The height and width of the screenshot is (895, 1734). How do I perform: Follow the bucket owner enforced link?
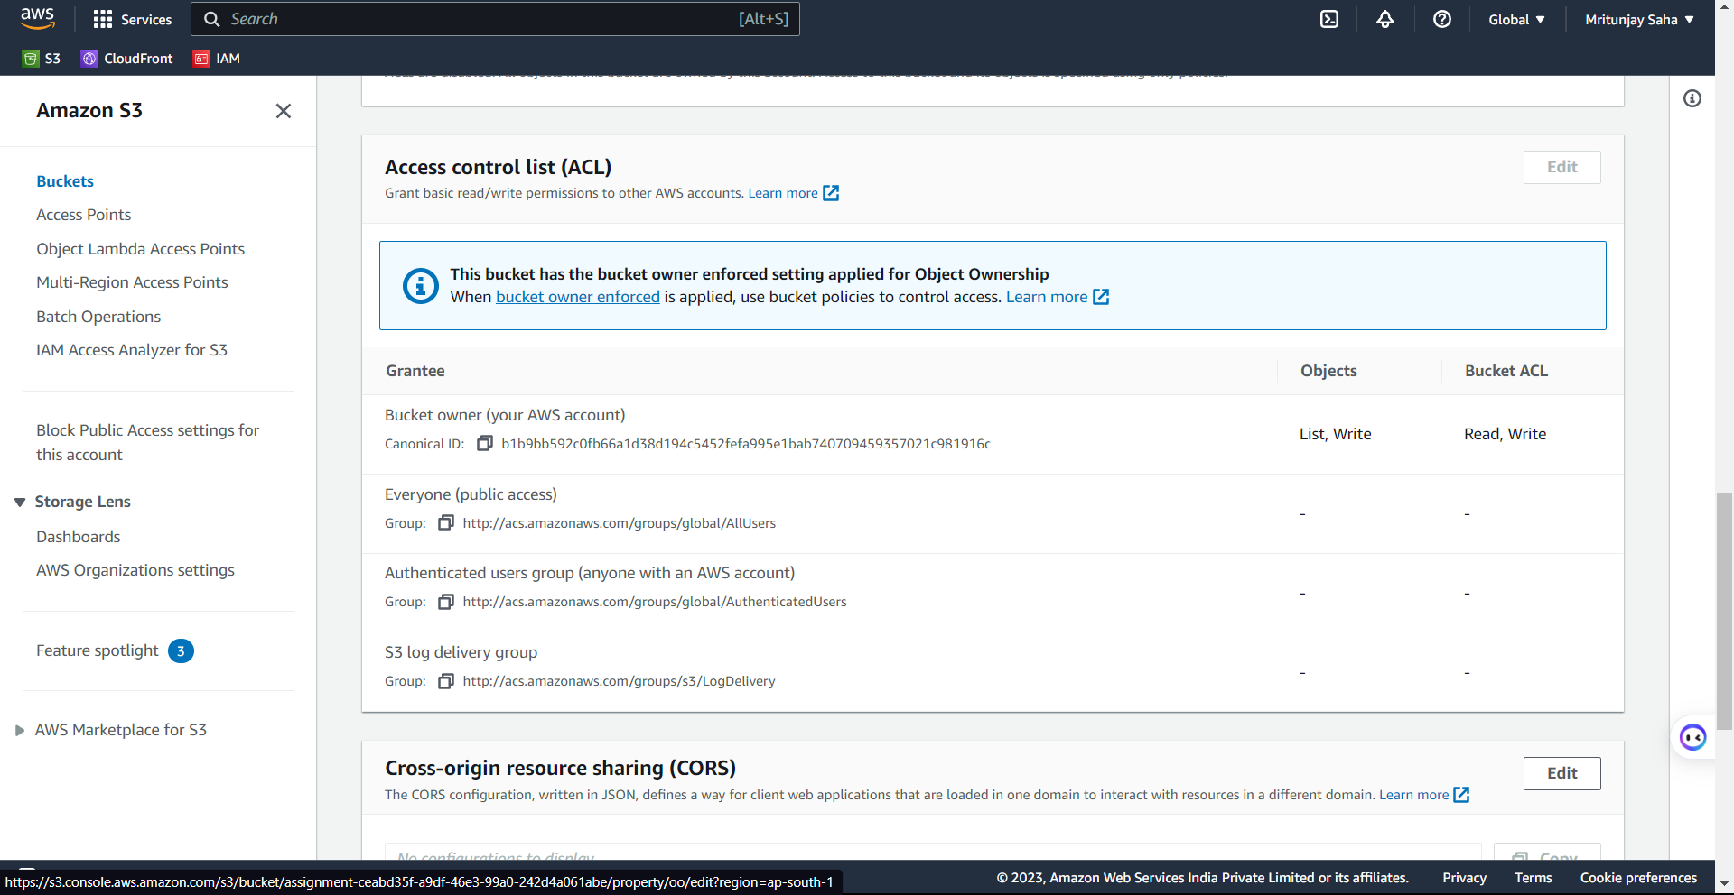click(578, 297)
